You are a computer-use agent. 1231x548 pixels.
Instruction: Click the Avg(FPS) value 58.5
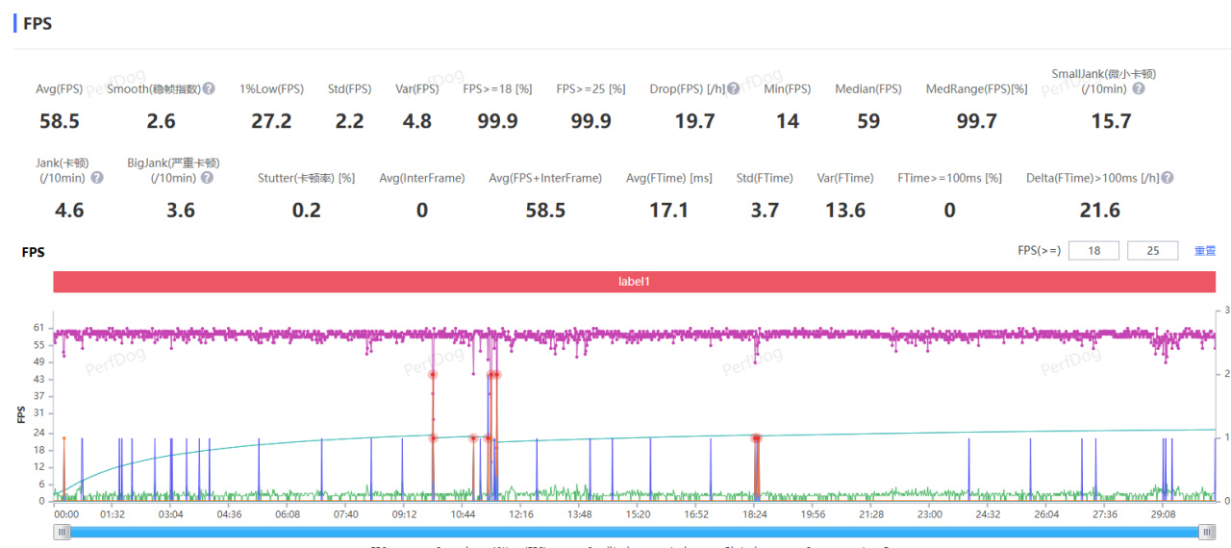(x=60, y=121)
